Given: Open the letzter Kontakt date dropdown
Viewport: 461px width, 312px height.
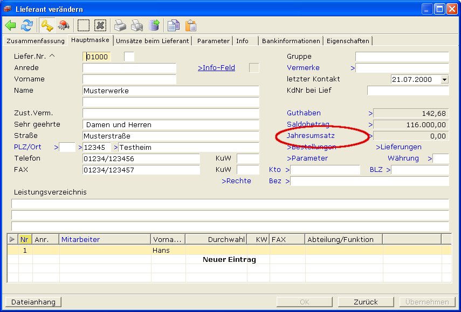Looking at the screenshot, I should pyautogui.click(x=444, y=79).
